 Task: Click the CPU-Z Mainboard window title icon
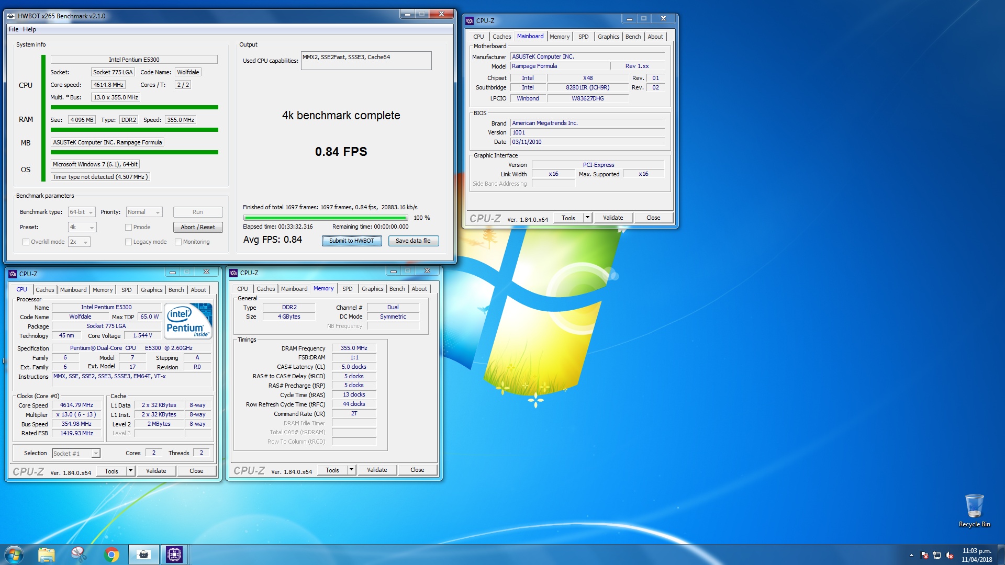click(x=470, y=21)
